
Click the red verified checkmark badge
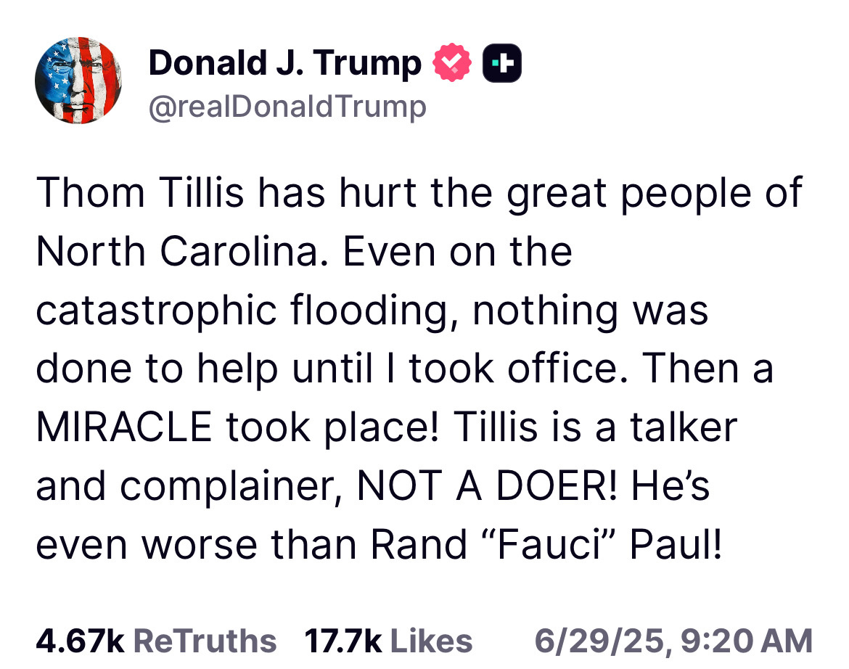452,63
